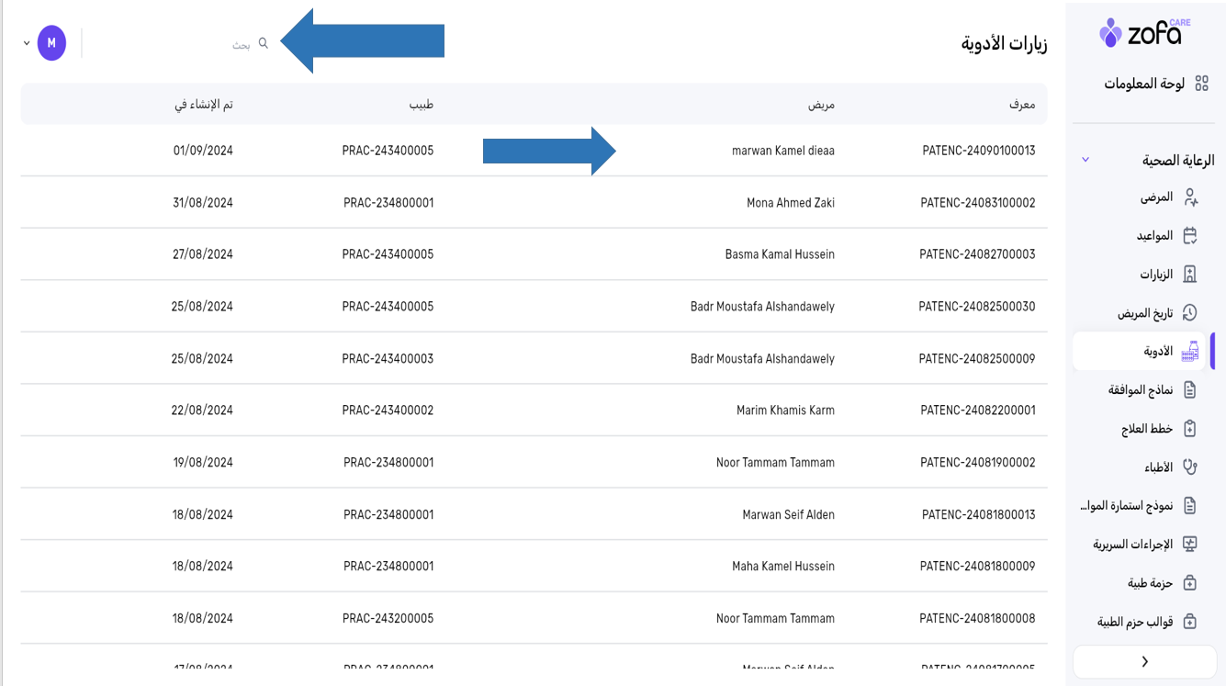Click the Doctors (الأطباء) stethoscope icon

(x=1190, y=467)
